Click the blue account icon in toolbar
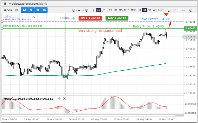Viewport: 198px width, 123px height. 31,10
